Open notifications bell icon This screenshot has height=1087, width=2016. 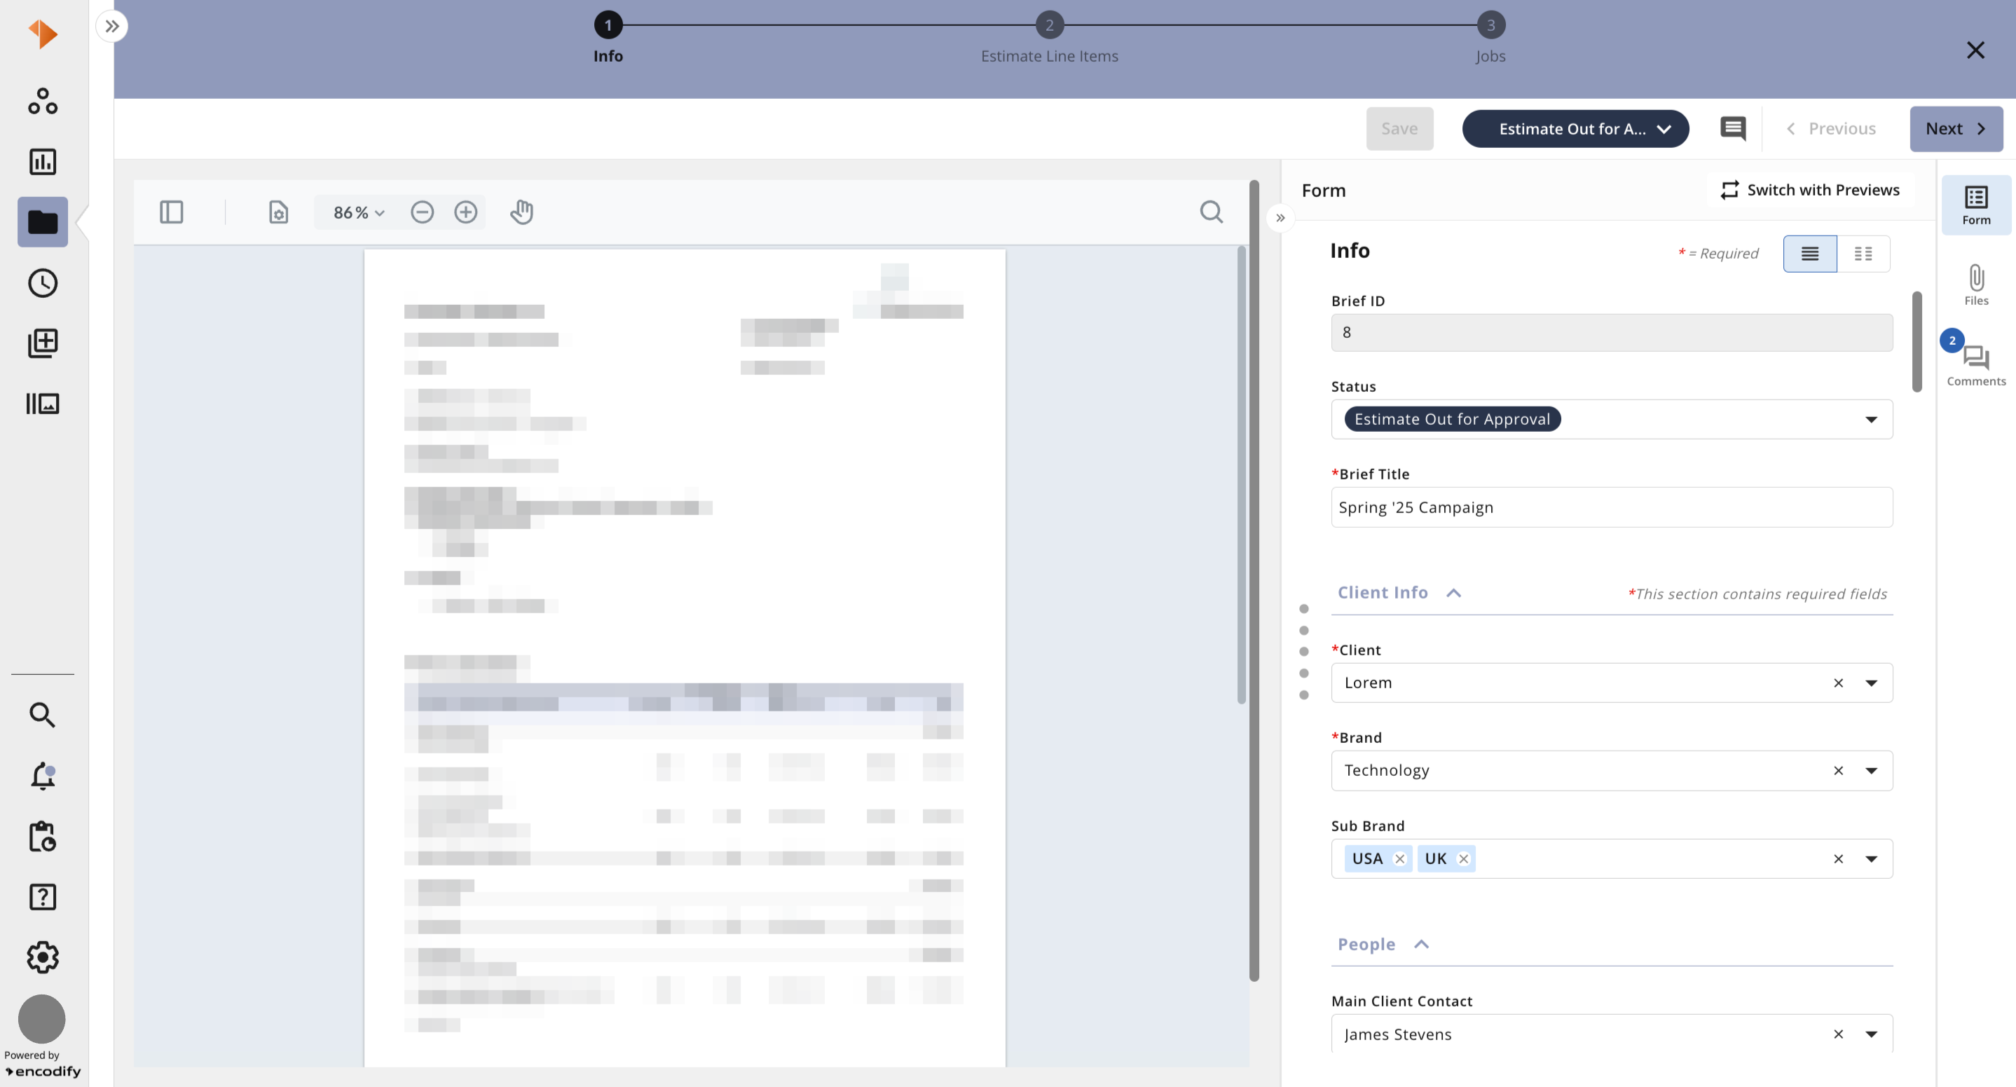click(x=42, y=776)
